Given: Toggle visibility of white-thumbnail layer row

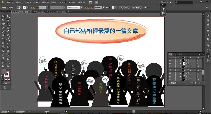Looking at the screenshot, I should [x=170, y=63].
